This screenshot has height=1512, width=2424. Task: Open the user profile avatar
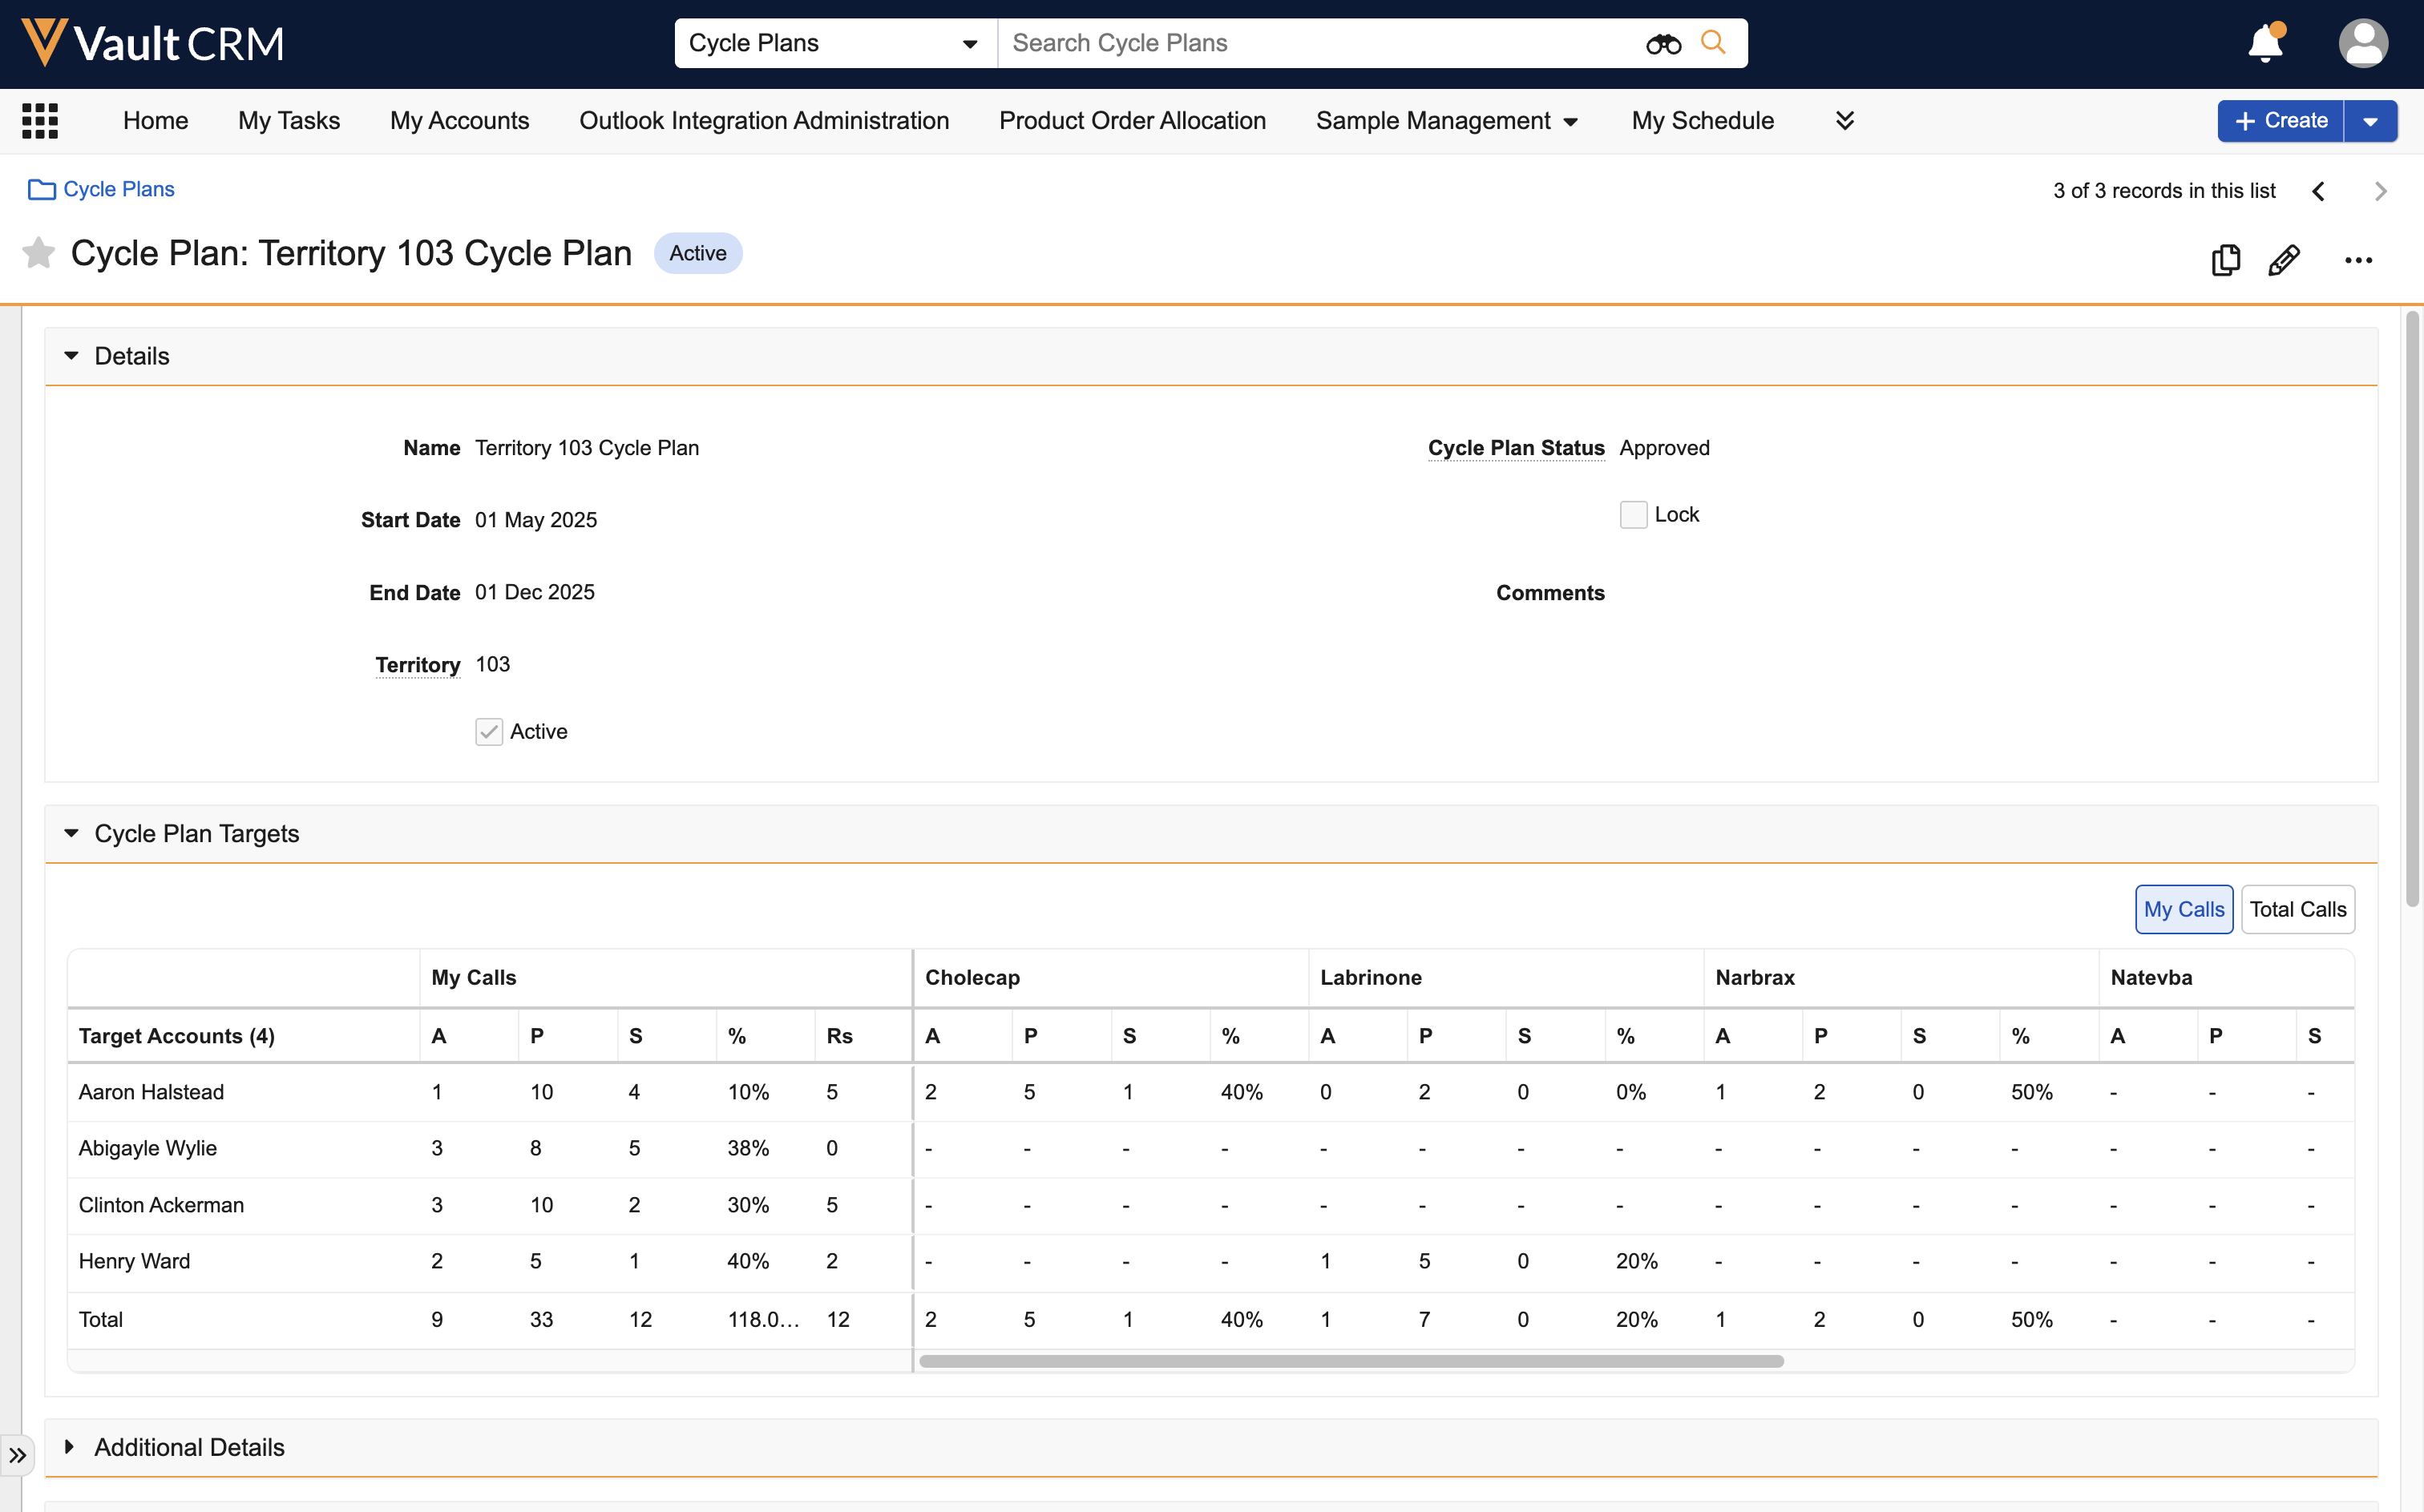[2362, 44]
